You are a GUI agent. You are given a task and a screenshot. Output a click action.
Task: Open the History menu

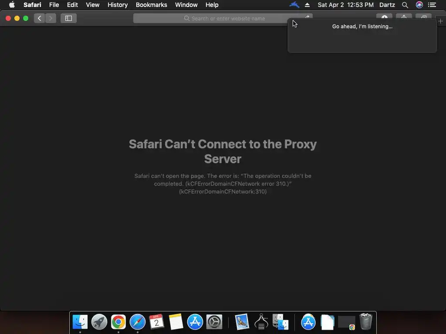coord(118,5)
